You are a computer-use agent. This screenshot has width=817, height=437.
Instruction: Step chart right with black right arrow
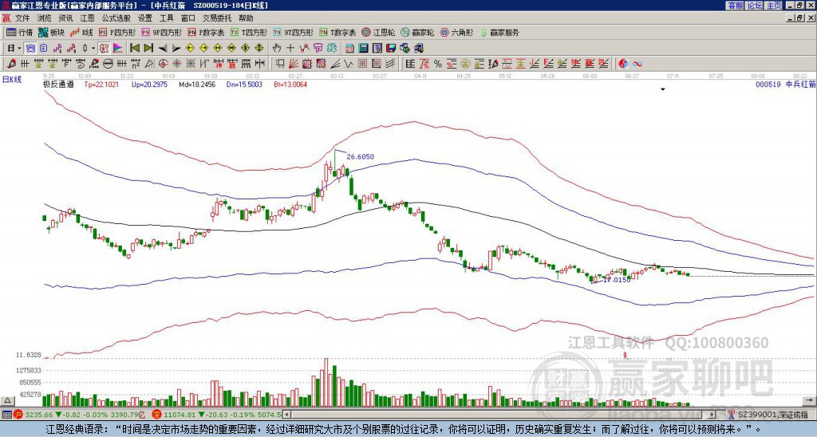point(176,49)
